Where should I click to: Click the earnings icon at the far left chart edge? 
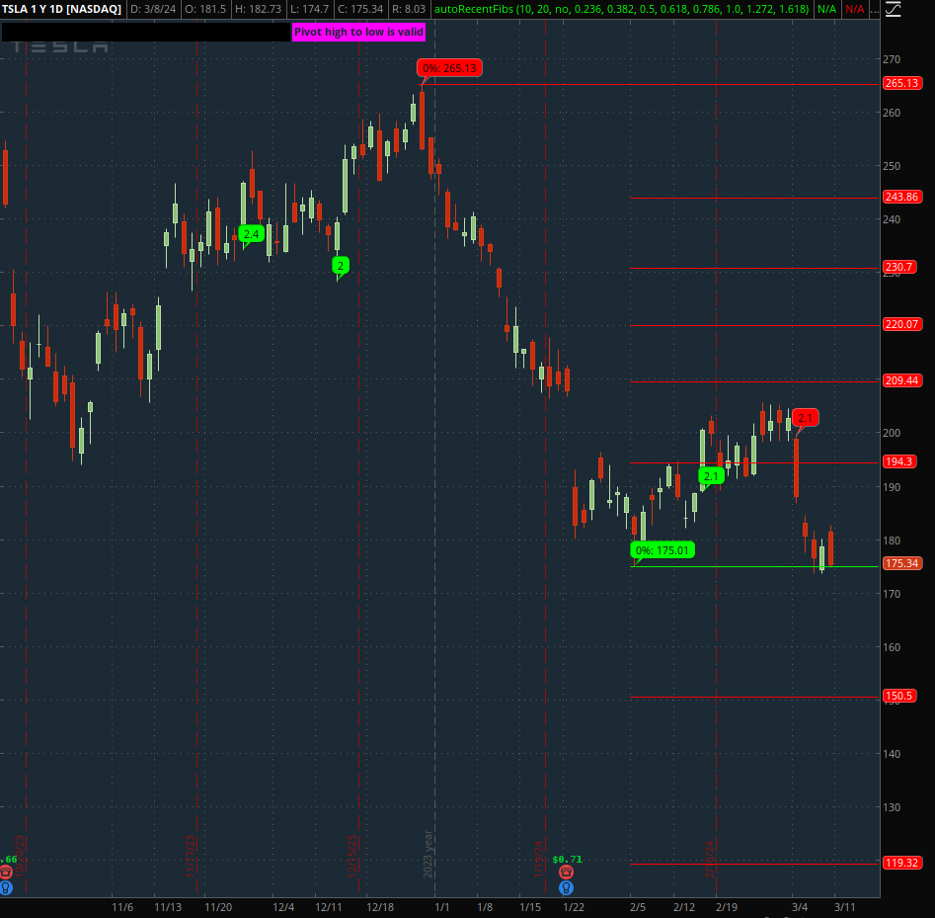[5, 872]
